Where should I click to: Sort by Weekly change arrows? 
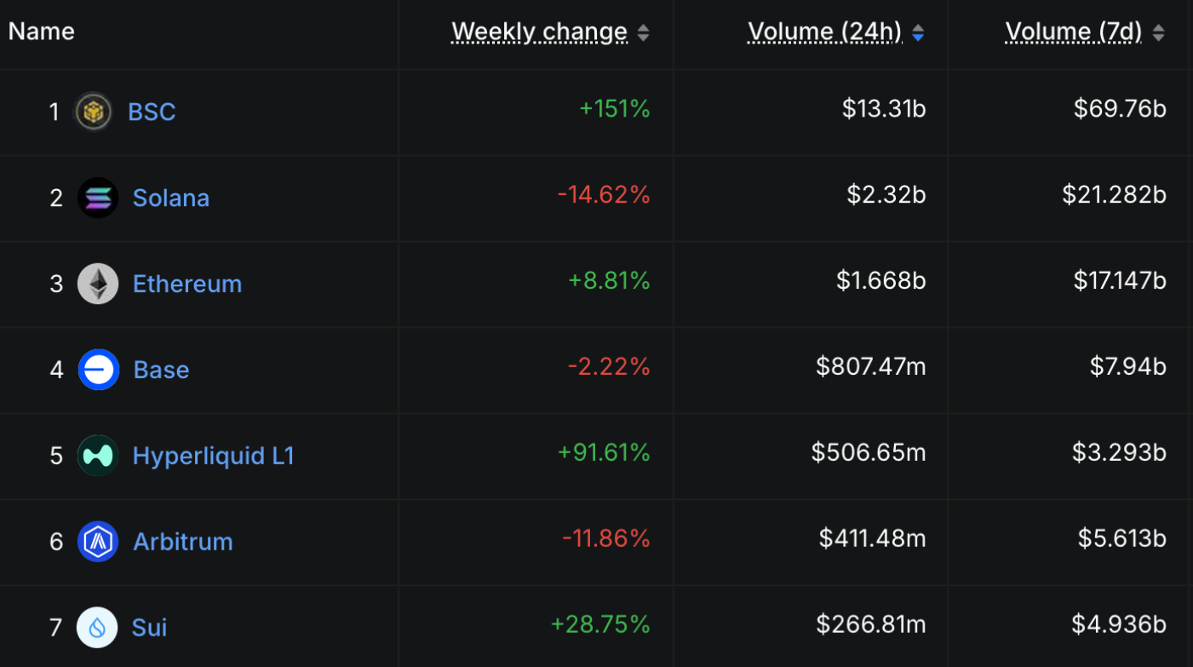[x=644, y=33]
